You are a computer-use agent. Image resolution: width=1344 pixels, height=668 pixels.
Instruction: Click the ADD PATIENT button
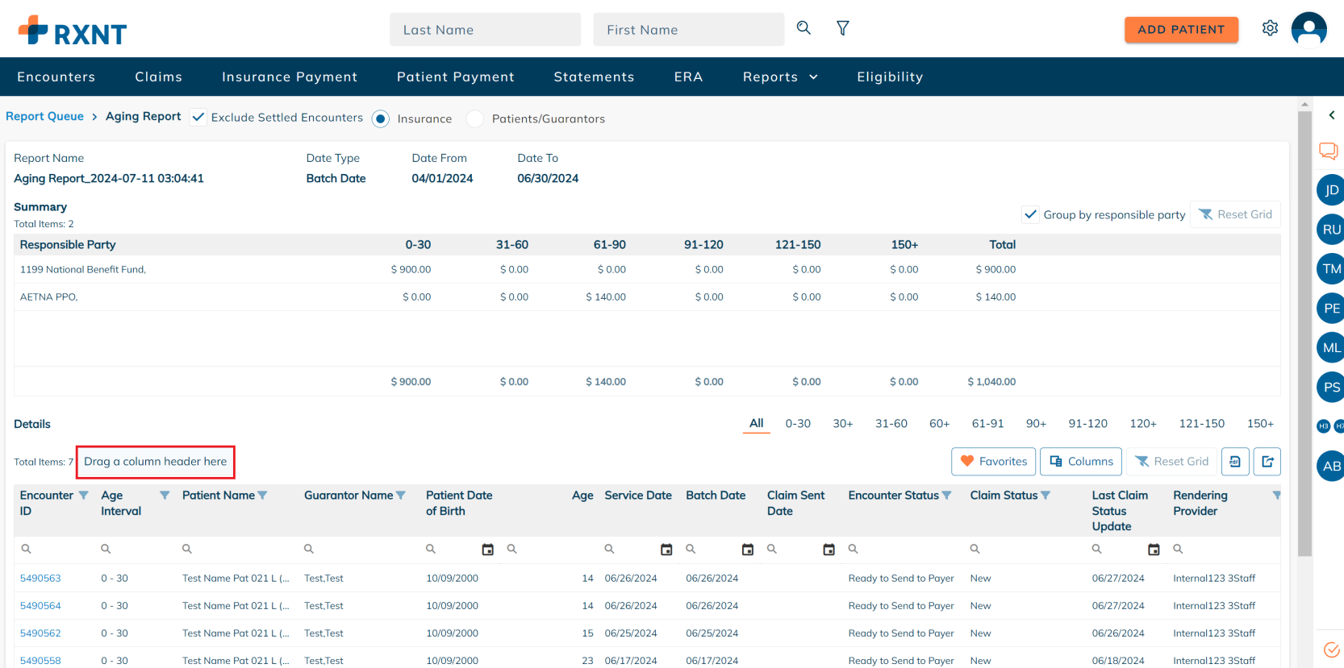1181,30
